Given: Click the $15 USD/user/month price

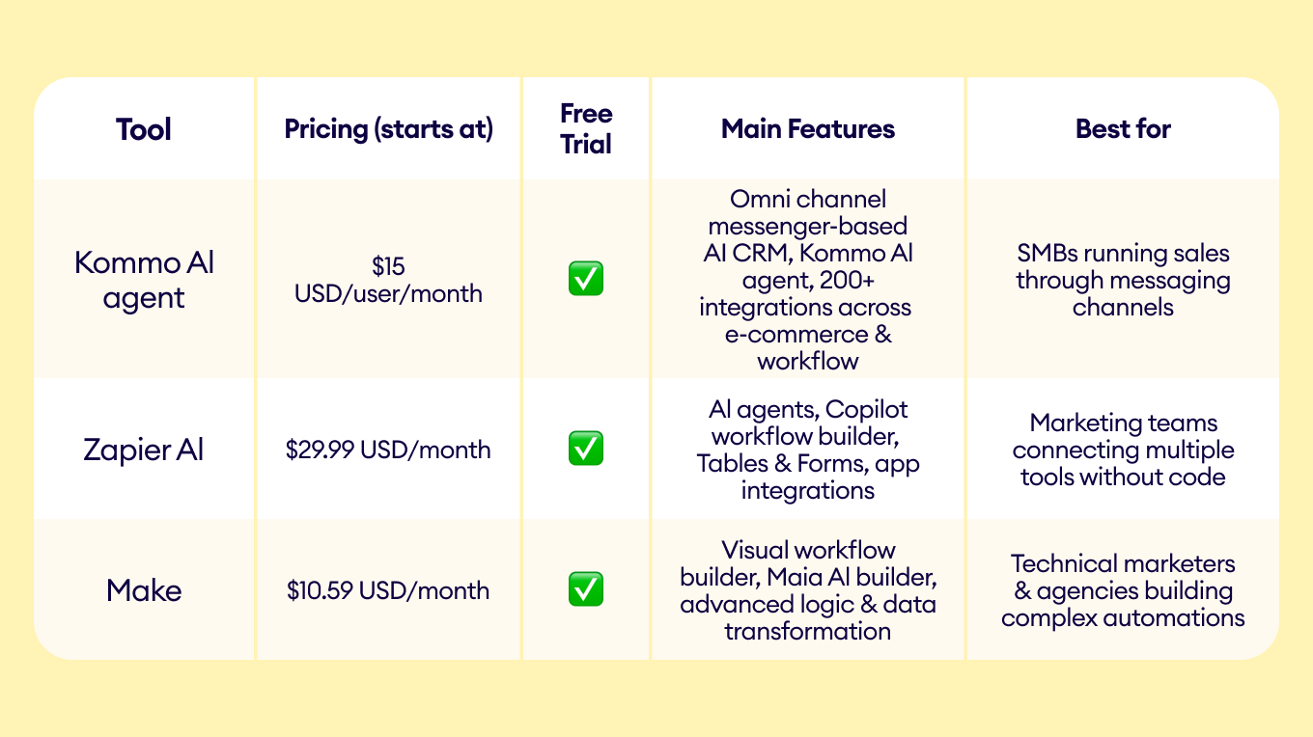Looking at the screenshot, I should point(388,280).
